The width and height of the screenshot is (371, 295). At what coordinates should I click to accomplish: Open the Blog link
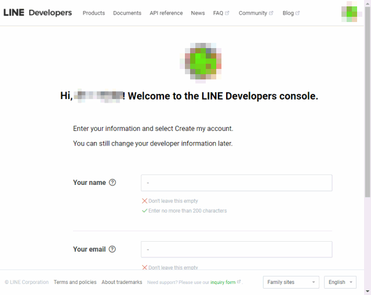click(288, 13)
